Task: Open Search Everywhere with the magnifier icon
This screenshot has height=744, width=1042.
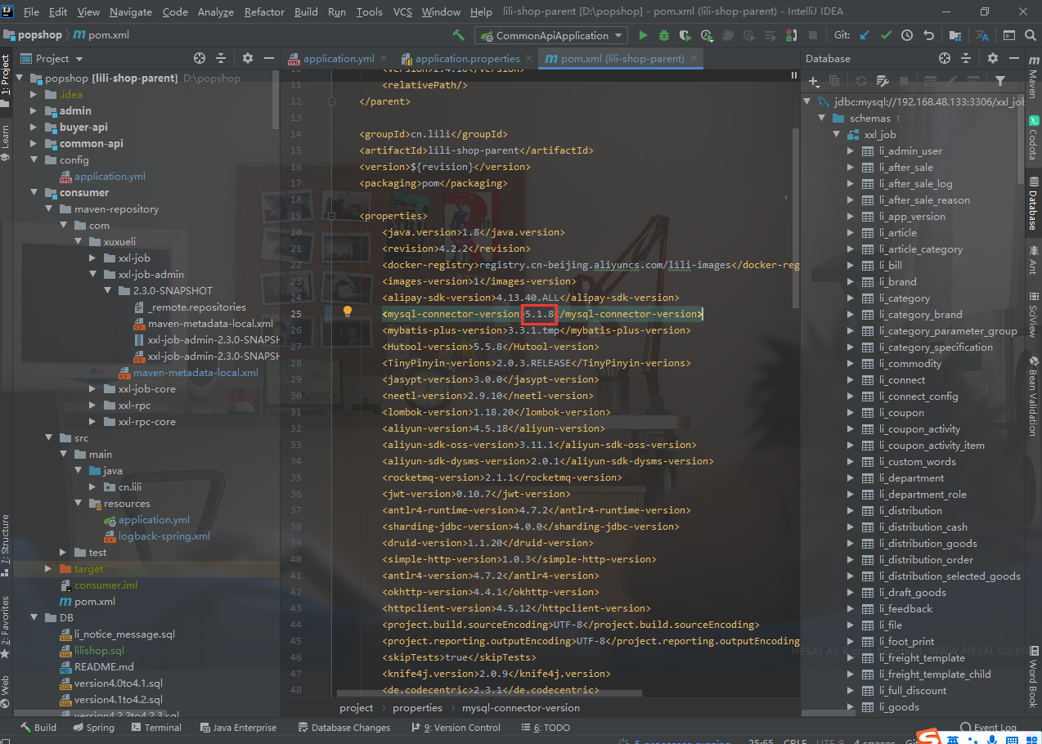Action: point(1030,35)
